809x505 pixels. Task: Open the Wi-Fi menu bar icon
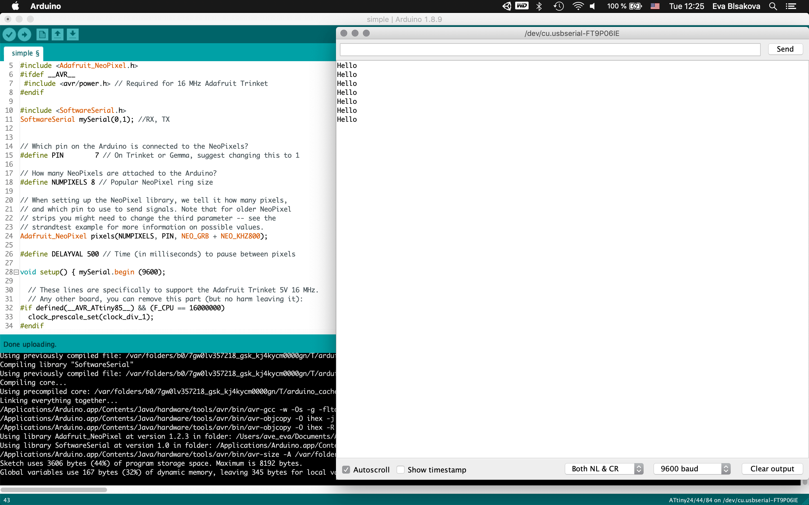[x=578, y=6]
